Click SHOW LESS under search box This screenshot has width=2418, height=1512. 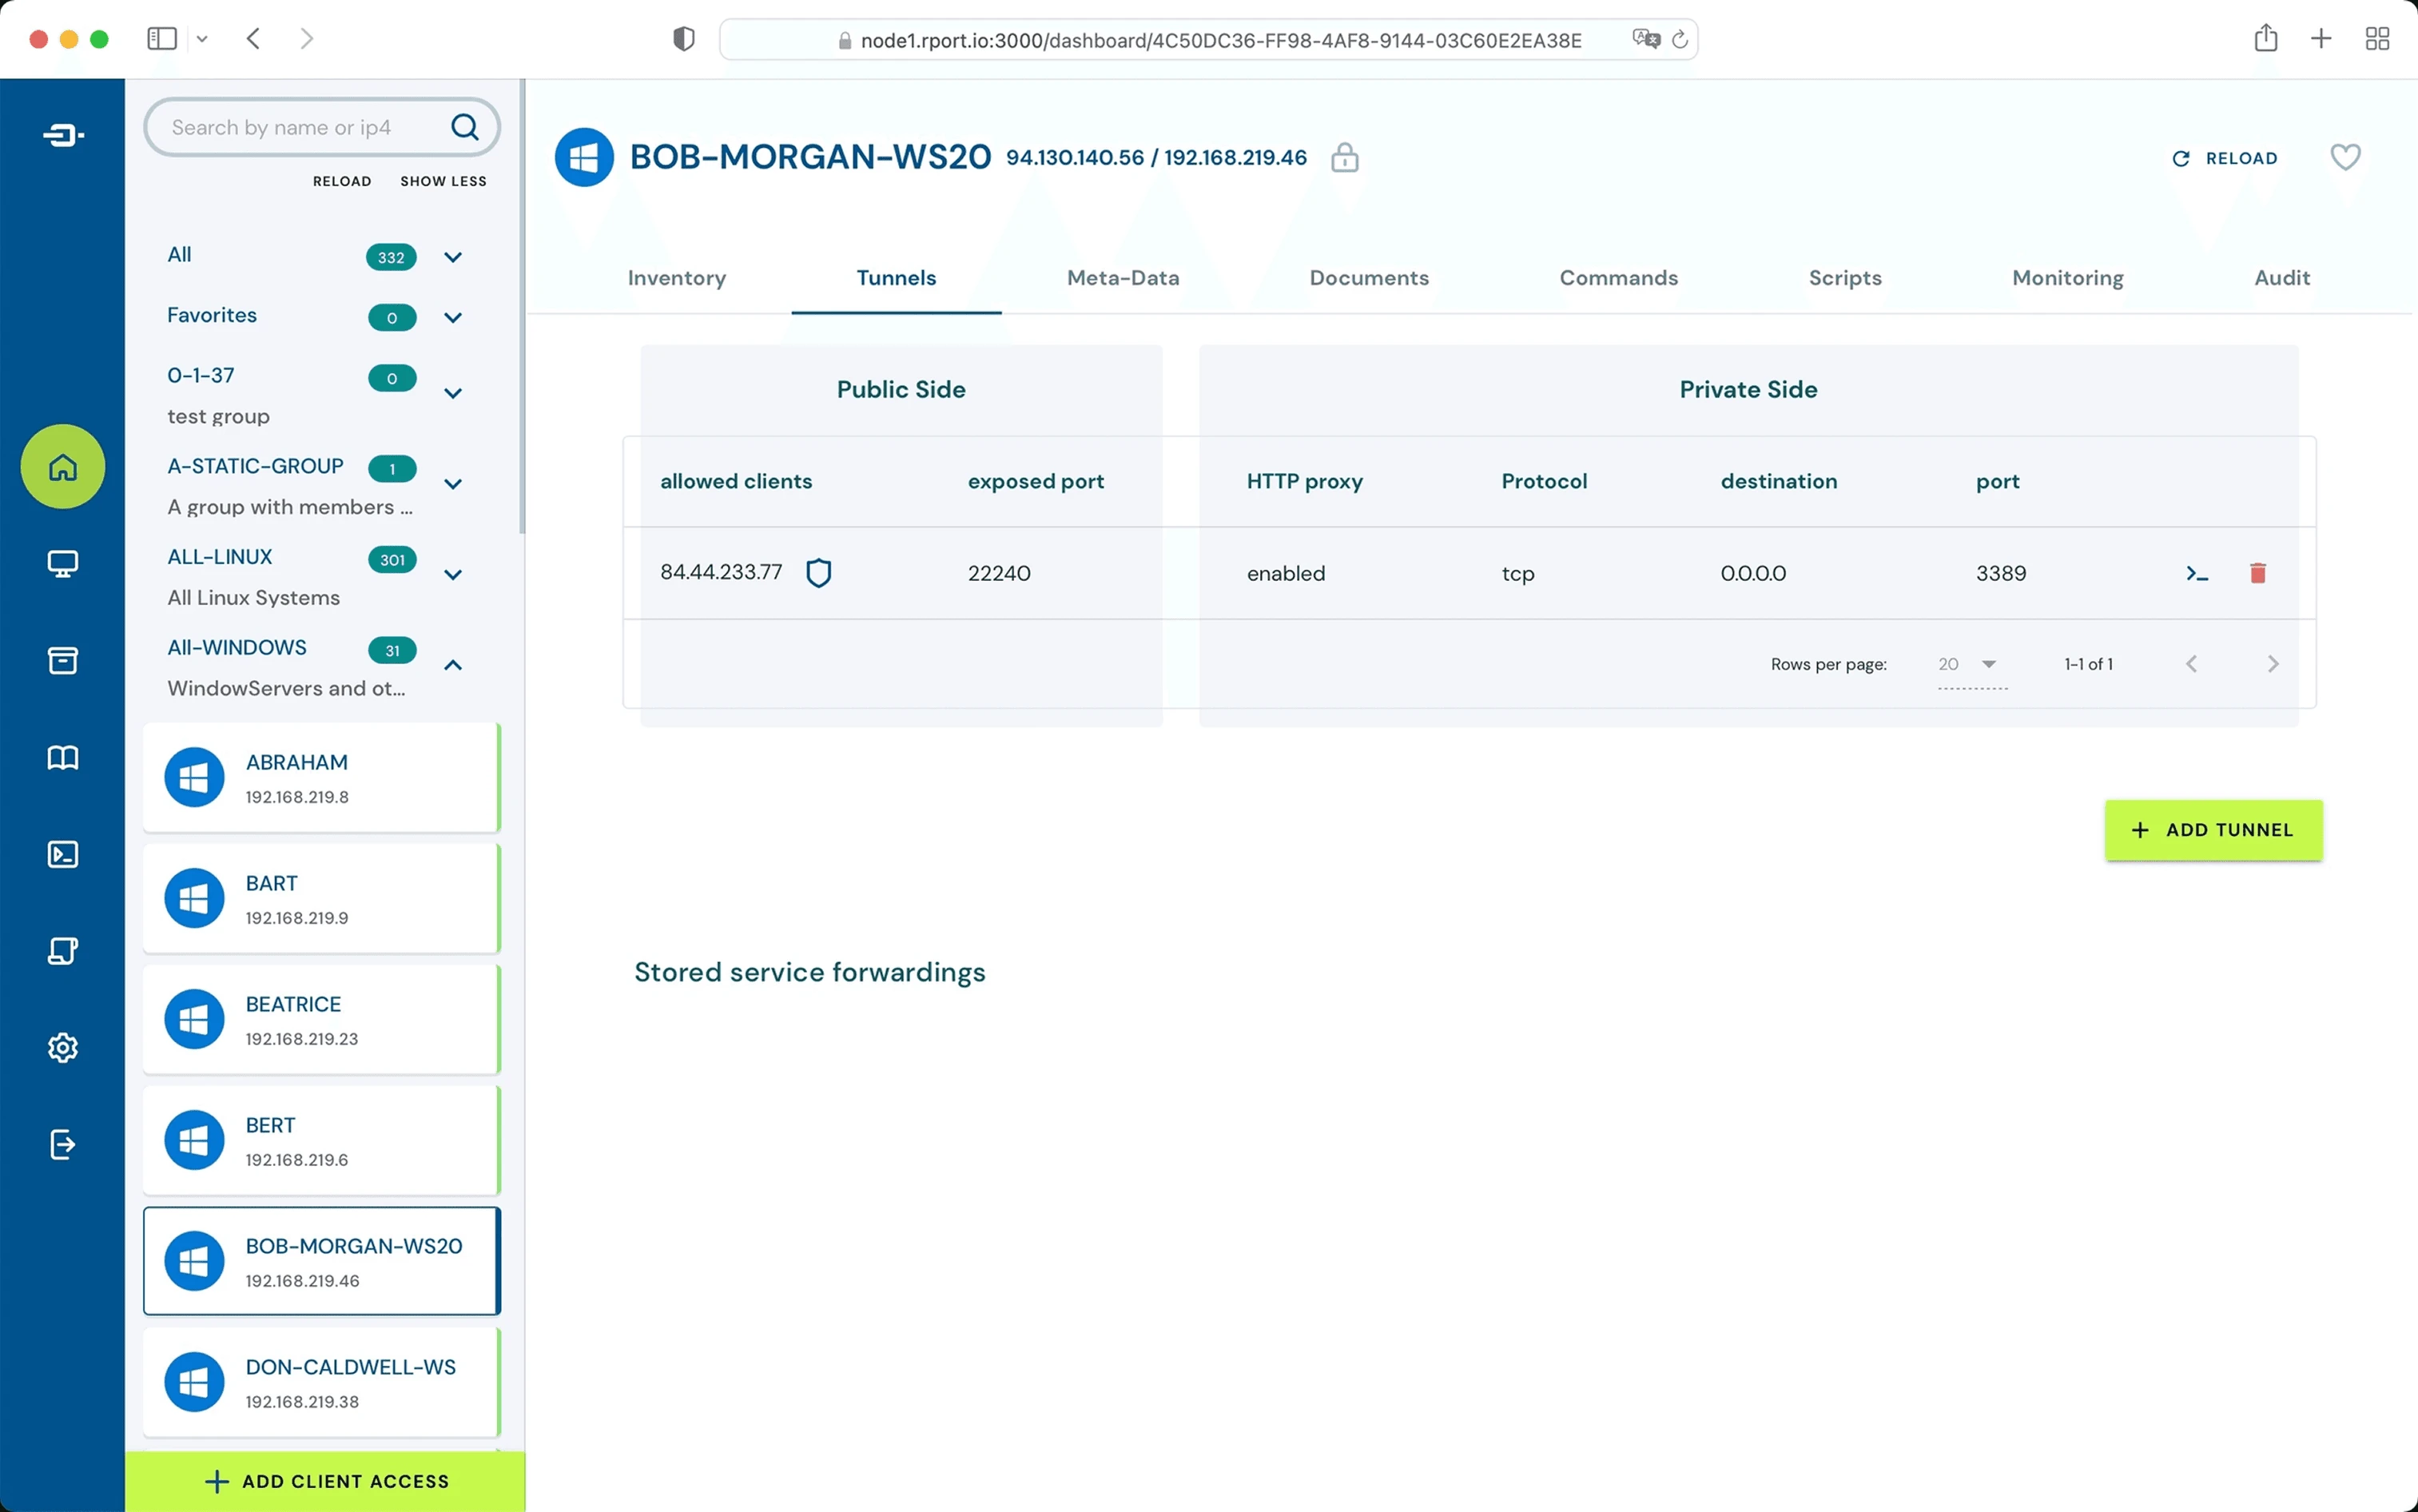[443, 181]
